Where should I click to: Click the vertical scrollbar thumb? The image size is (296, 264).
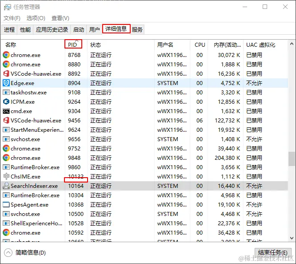pos(292,158)
